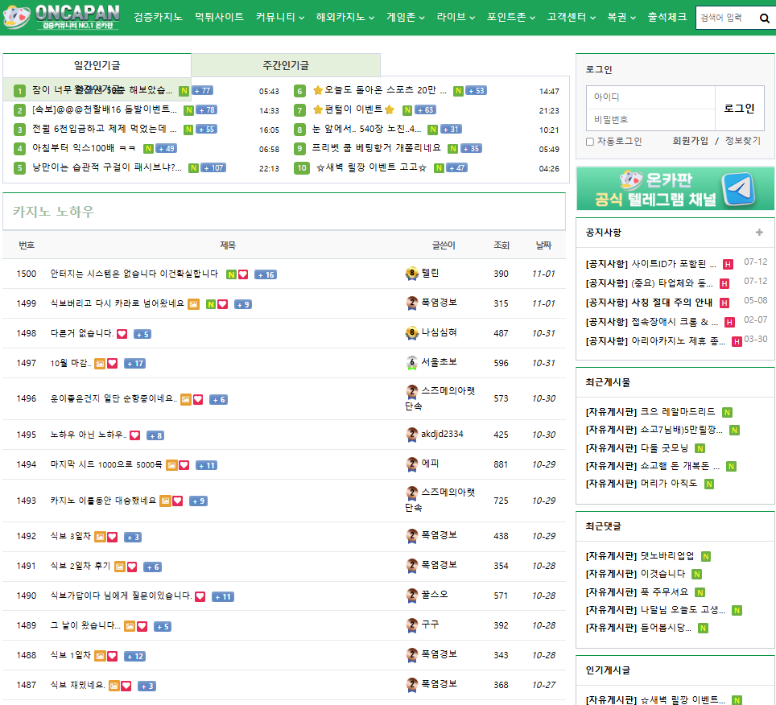This screenshot has width=776, height=705.
Task: Open the 해외카지노 dropdown menu
Action: coord(345,17)
